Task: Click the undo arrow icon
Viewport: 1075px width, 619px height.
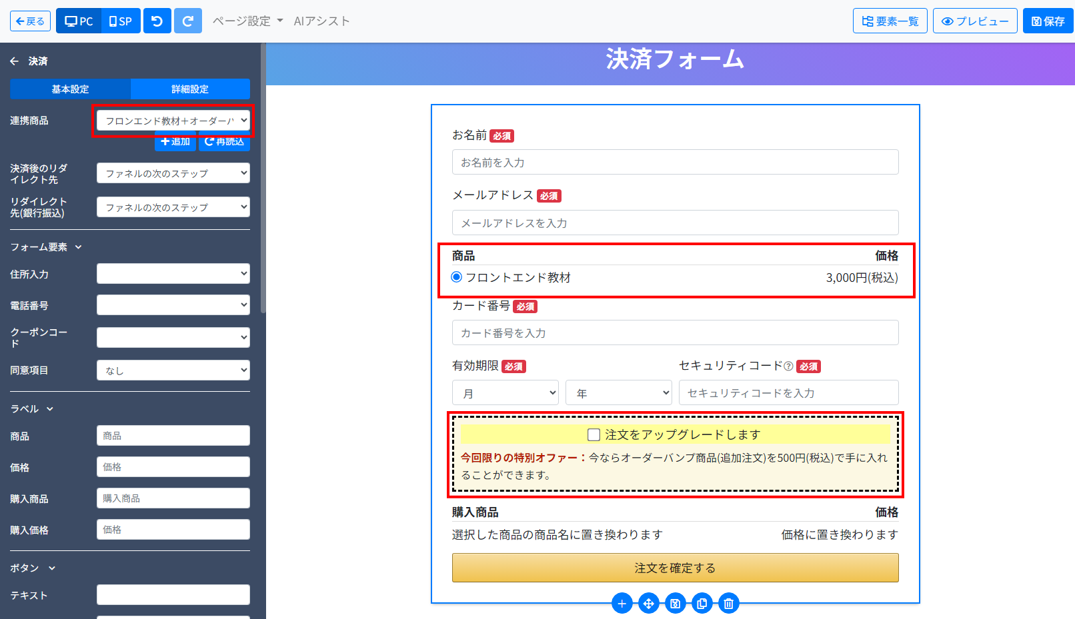Action: (157, 21)
